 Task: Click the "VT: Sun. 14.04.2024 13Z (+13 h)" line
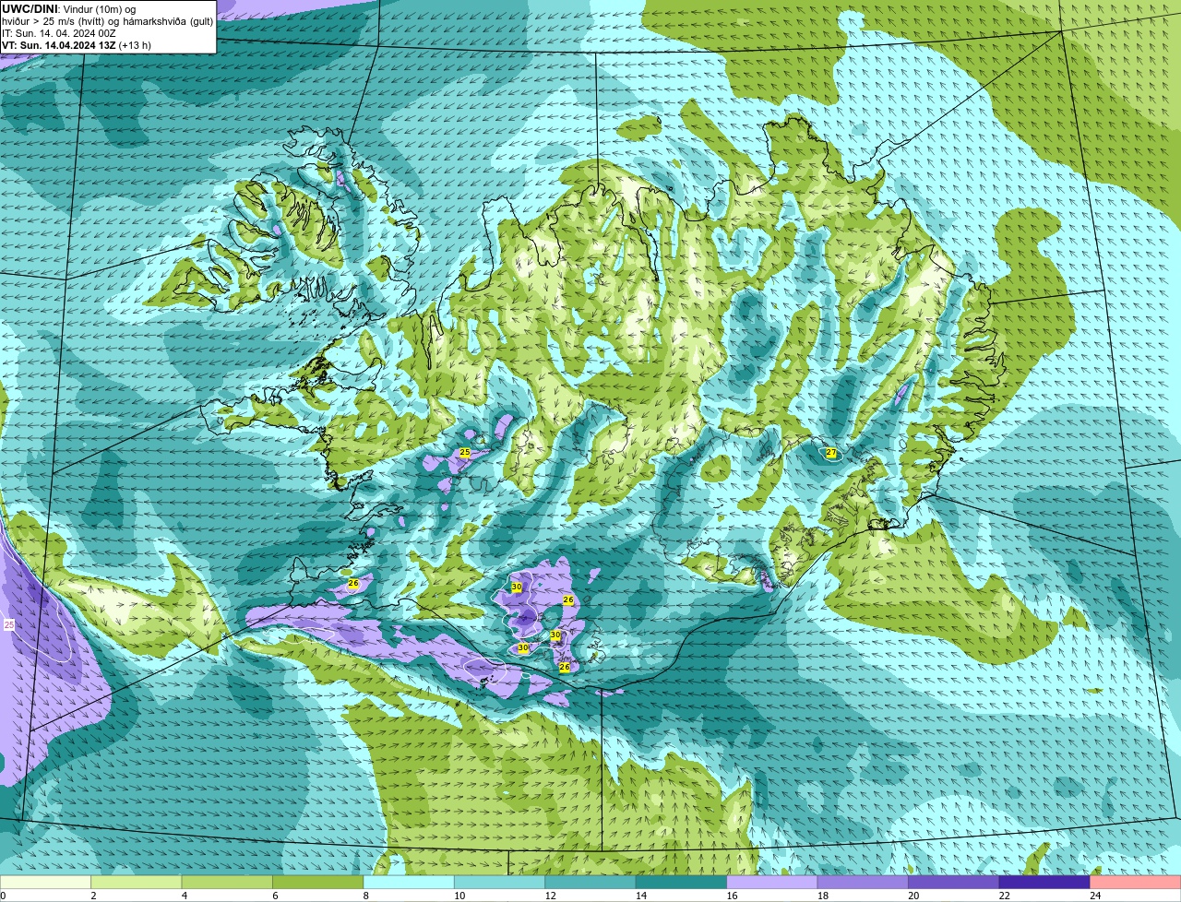(77, 45)
